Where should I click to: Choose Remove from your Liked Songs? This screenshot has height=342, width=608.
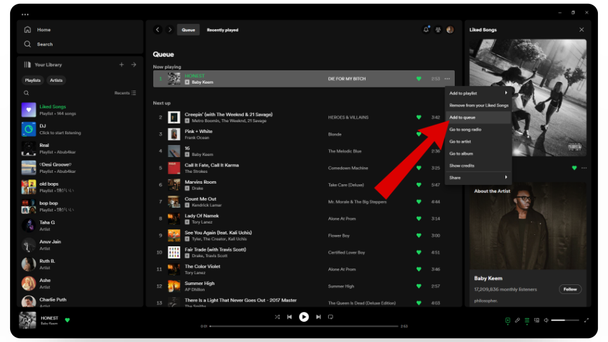tap(478, 106)
